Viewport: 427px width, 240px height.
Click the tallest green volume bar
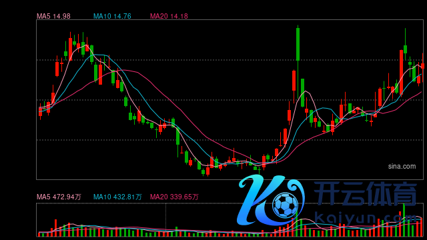(404, 220)
